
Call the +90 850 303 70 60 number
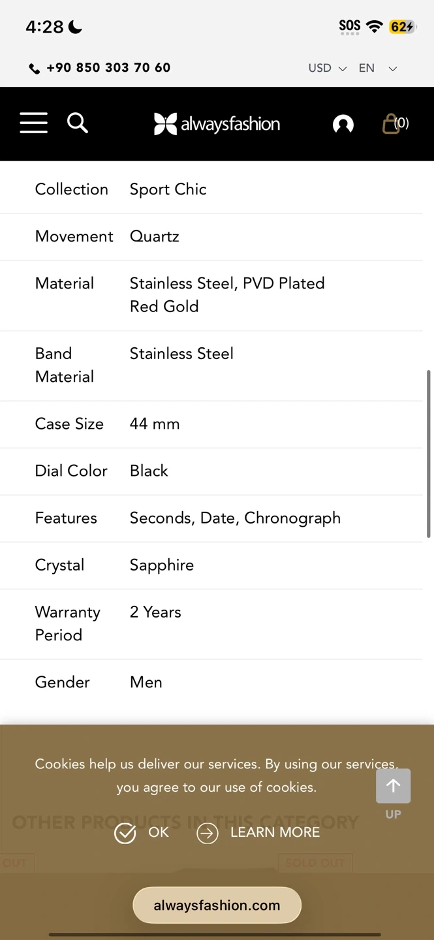[x=108, y=68]
